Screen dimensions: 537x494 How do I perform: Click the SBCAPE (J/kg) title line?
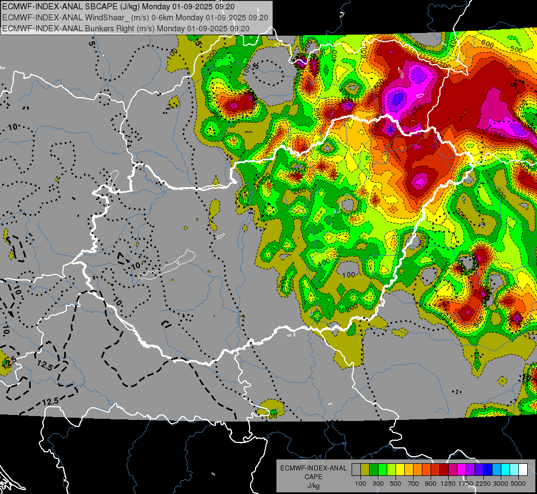point(118,7)
